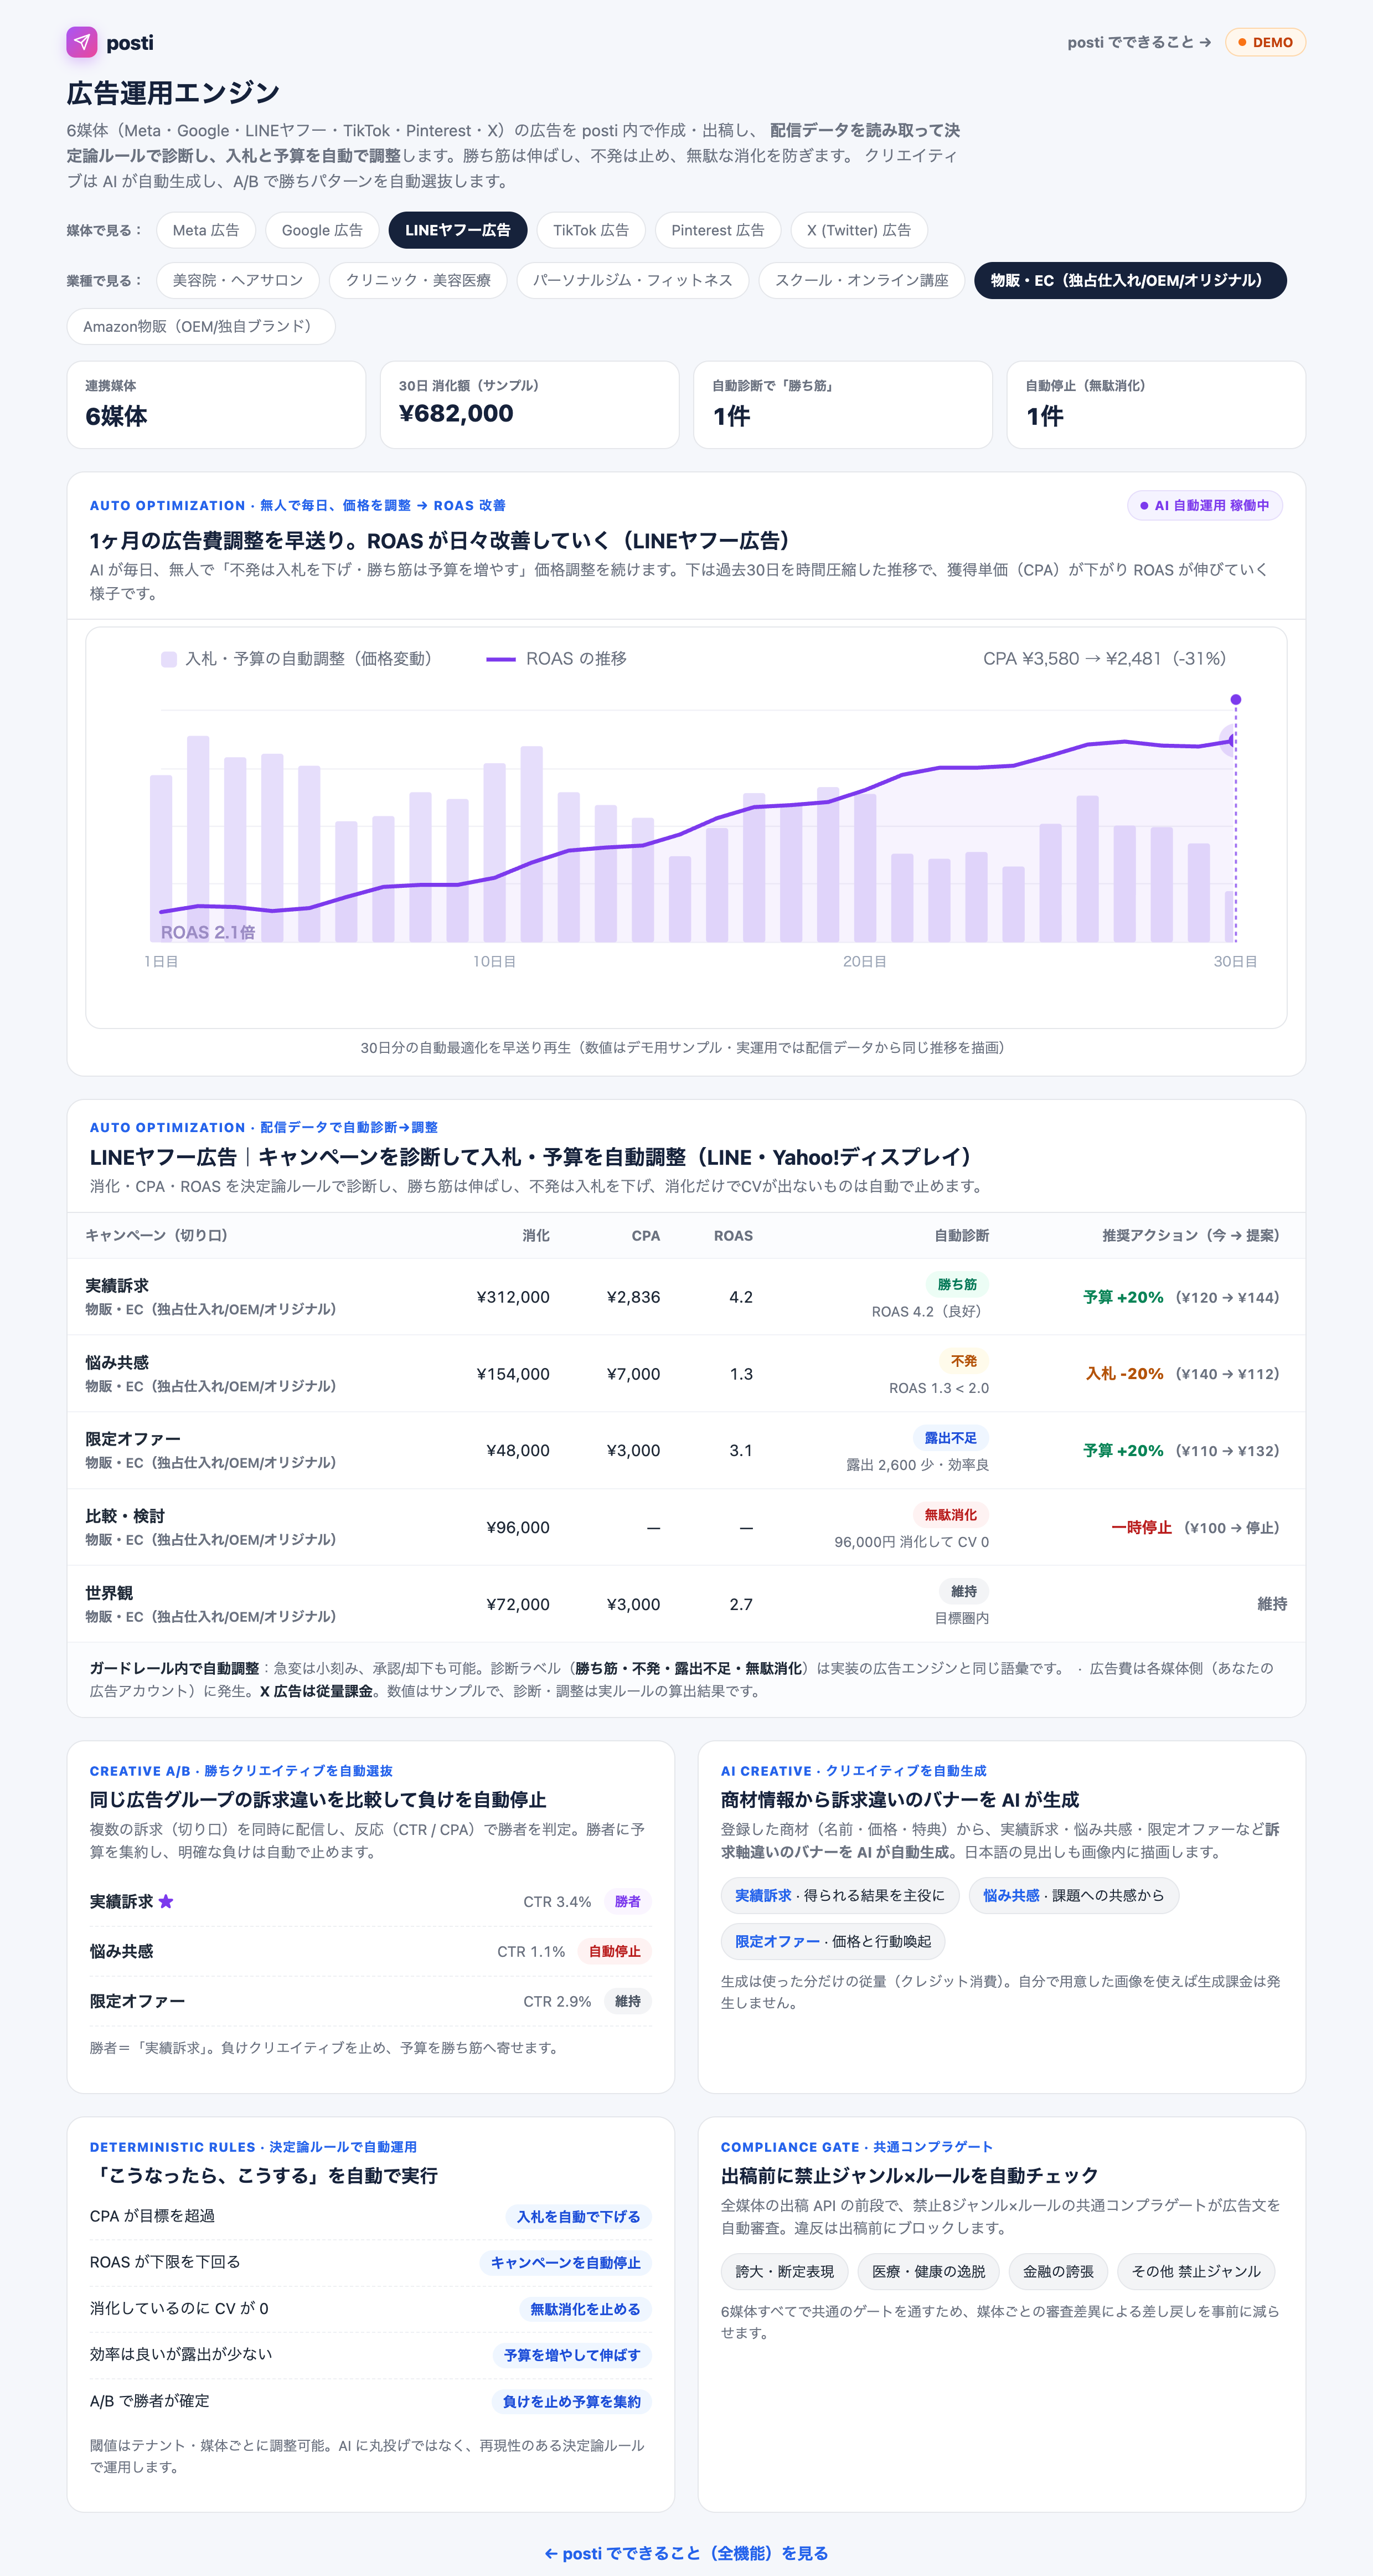The height and width of the screenshot is (2576, 1373).
Task: Select the Meta 広告 media tab
Action: 206,230
